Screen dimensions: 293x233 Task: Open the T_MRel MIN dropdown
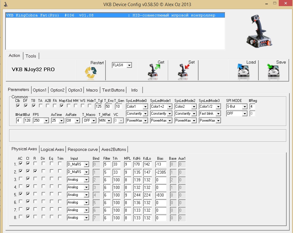(109, 121)
